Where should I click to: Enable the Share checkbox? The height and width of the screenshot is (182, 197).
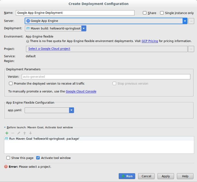coord(145,13)
